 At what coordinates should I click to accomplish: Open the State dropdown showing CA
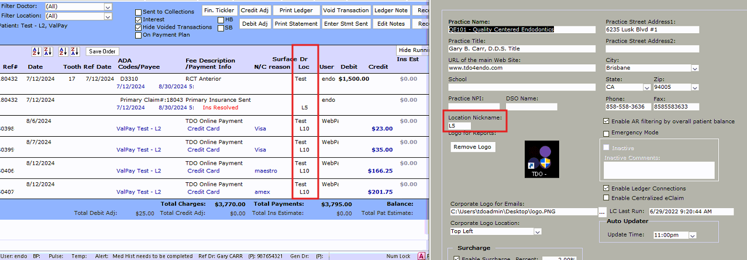647,87
